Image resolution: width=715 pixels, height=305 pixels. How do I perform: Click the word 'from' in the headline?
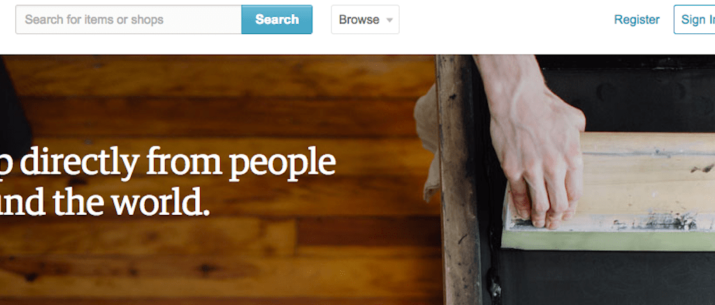[x=184, y=162]
